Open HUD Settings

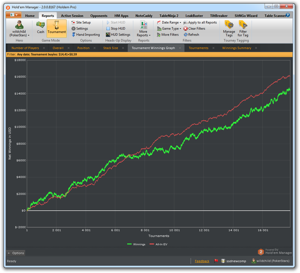coord(118,35)
